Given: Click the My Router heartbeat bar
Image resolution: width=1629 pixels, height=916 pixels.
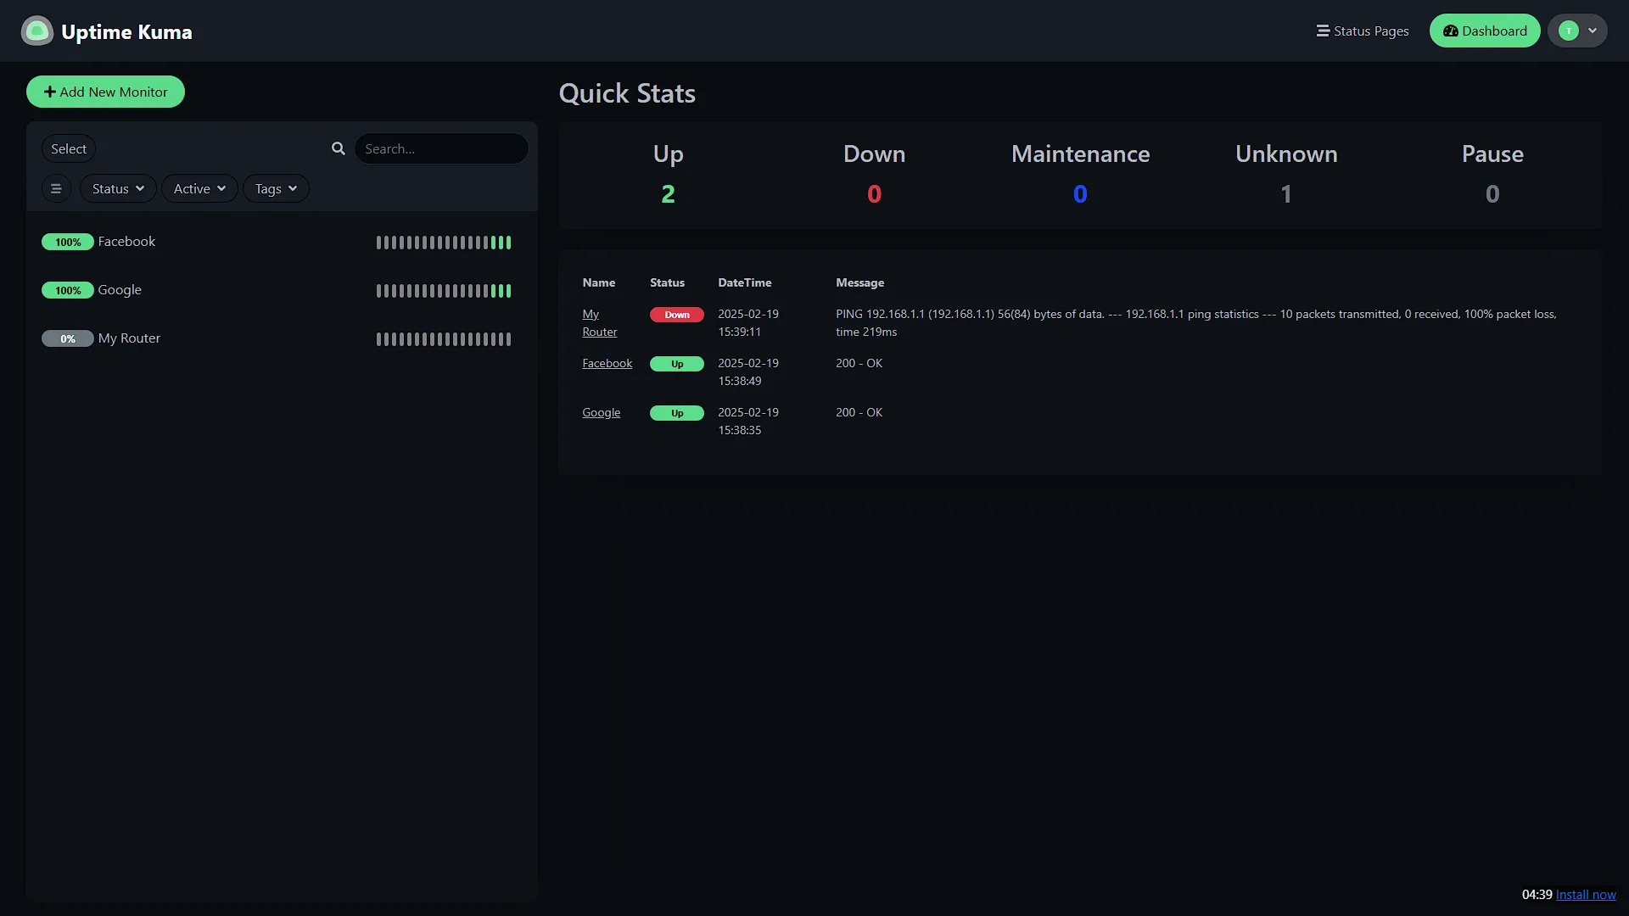Looking at the screenshot, I should point(444,339).
